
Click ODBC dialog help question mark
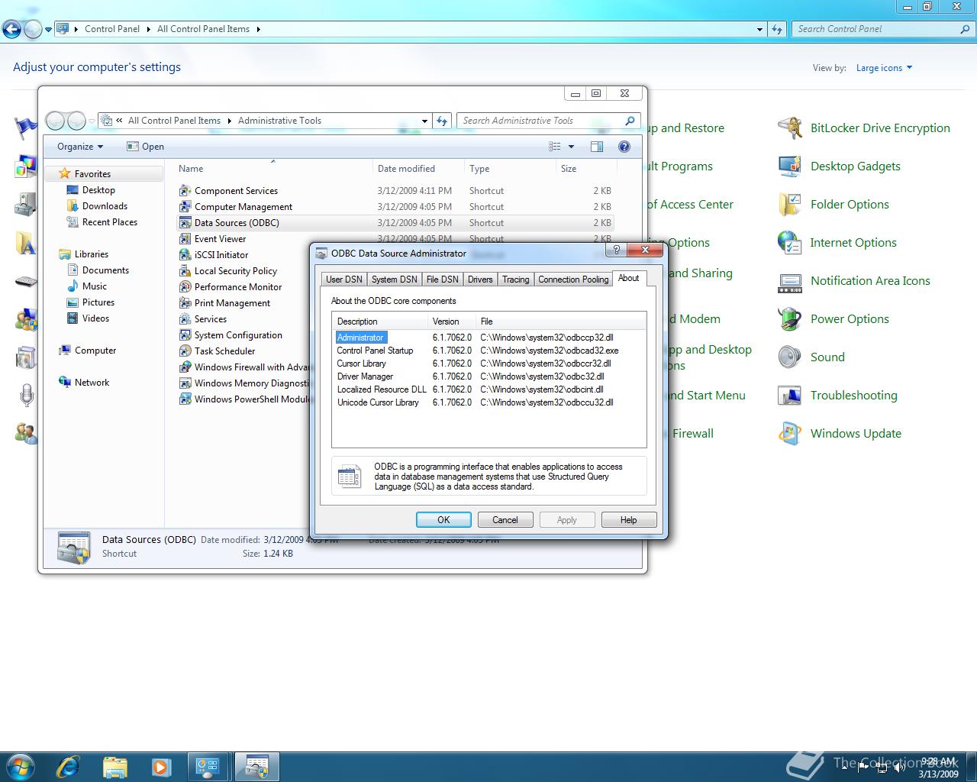tap(616, 250)
